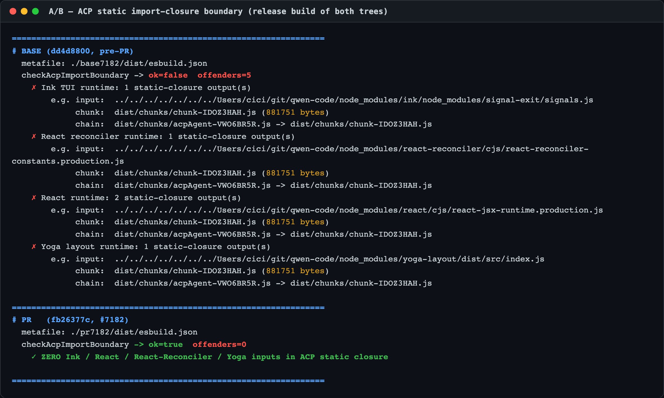Screen dimensions: 664x398
Task: Click 'checkAcpImportBoundary' in the BASE section
Action: pos(75,75)
